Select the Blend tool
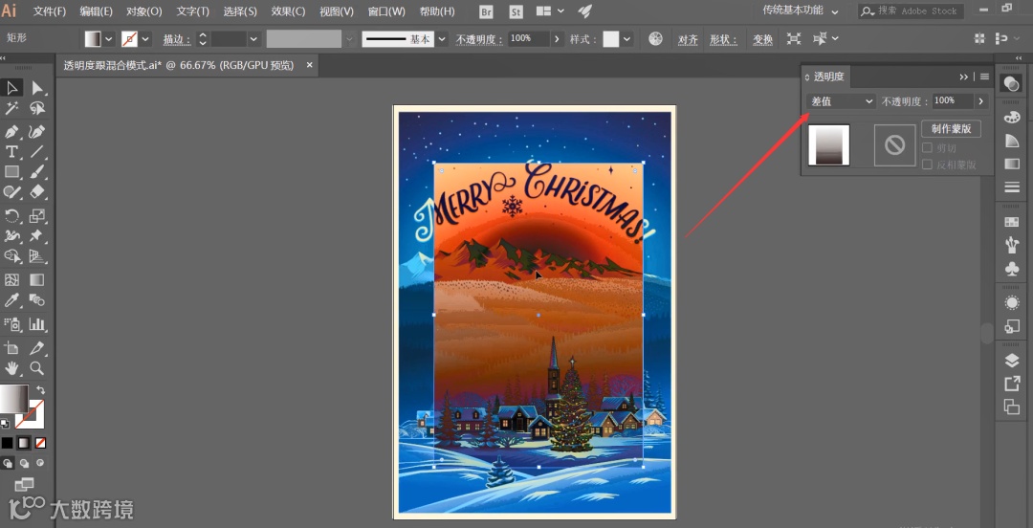 coord(37,300)
